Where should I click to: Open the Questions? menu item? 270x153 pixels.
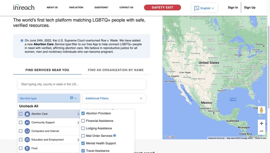(101, 7)
